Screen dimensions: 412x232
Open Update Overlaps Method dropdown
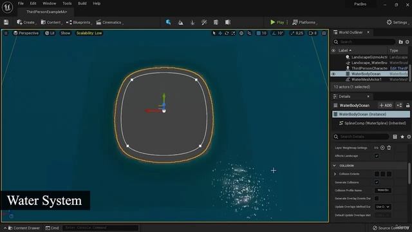383,207
